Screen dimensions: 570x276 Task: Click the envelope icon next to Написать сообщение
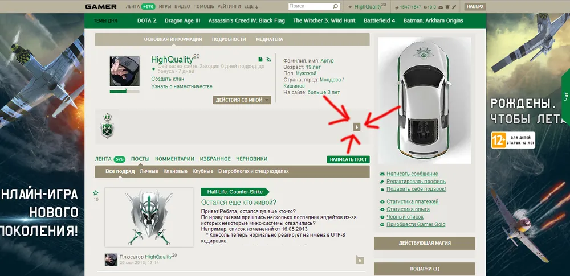[x=382, y=174]
